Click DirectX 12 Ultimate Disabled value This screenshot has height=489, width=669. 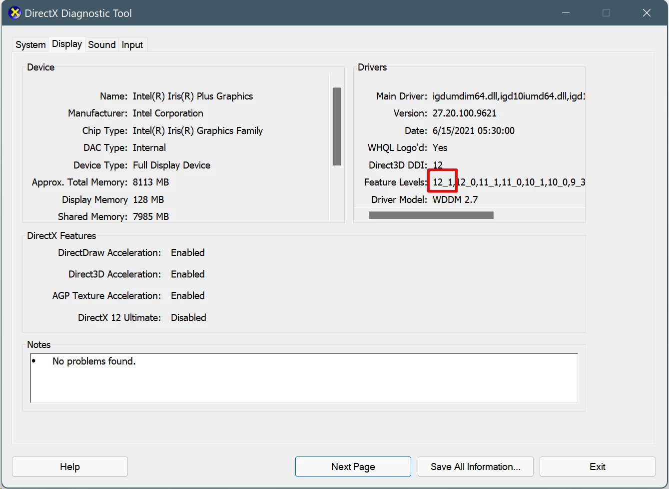point(188,317)
